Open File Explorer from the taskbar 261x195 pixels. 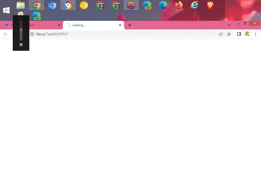[21, 5]
